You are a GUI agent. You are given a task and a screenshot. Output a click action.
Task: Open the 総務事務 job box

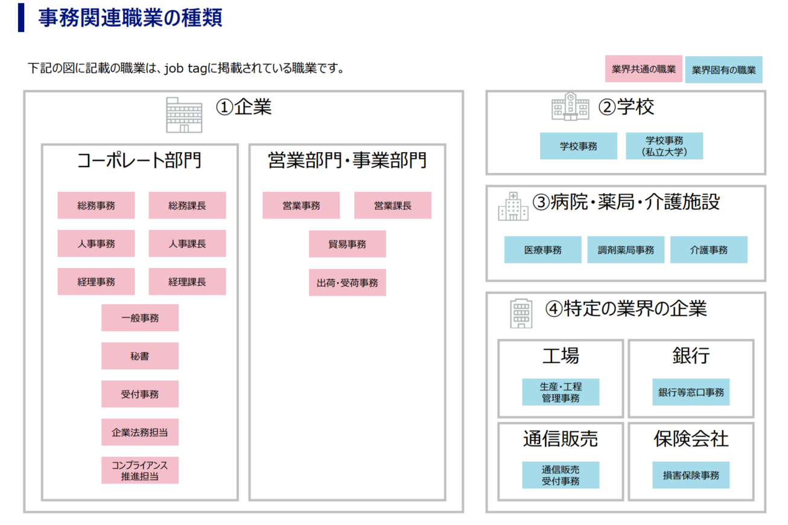[96, 206]
